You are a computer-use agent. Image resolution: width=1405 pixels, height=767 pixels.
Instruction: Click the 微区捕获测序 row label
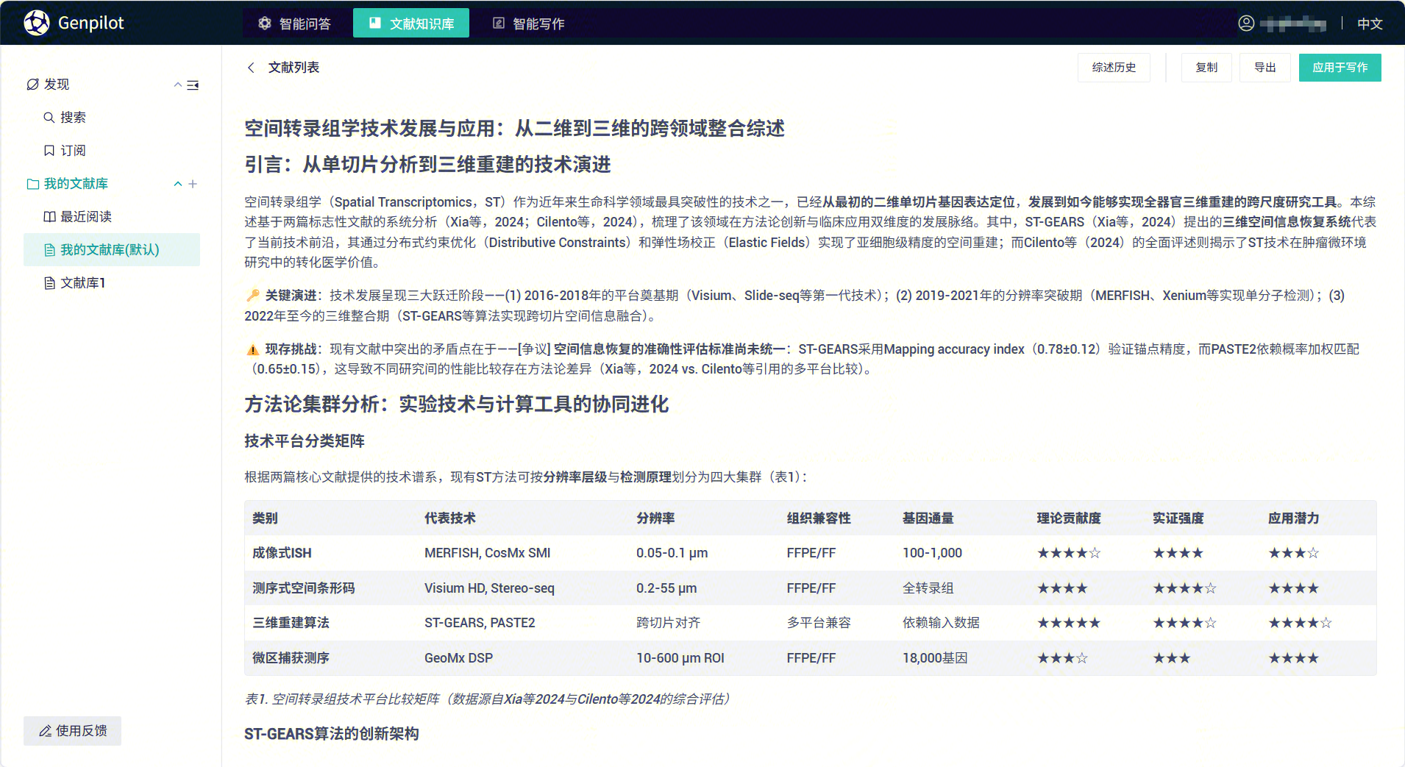[x=291, y=658]
